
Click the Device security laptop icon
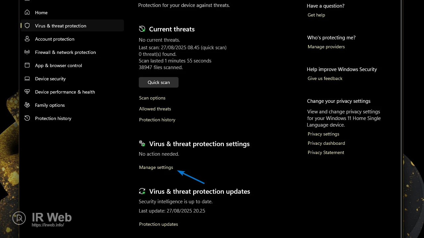[x=27, y=79]
